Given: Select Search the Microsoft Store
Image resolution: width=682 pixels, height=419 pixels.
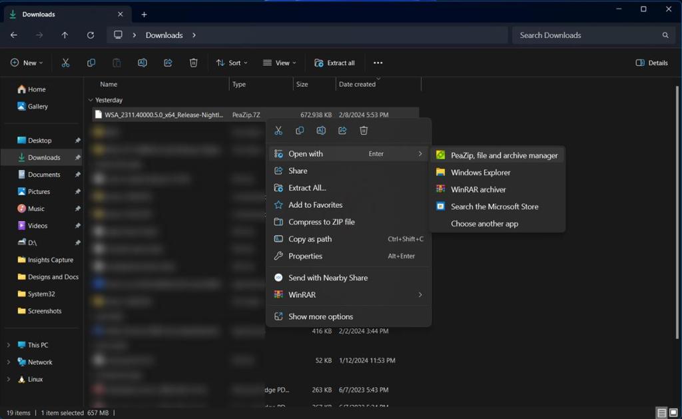Looking at the screenshot, I should (497, 207).
